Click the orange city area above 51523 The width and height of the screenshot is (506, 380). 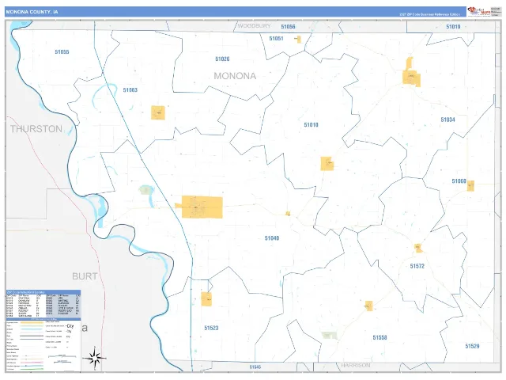pyautogui.click(x=206, y=299)
